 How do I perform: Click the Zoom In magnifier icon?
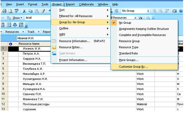(x=154, y=11)
